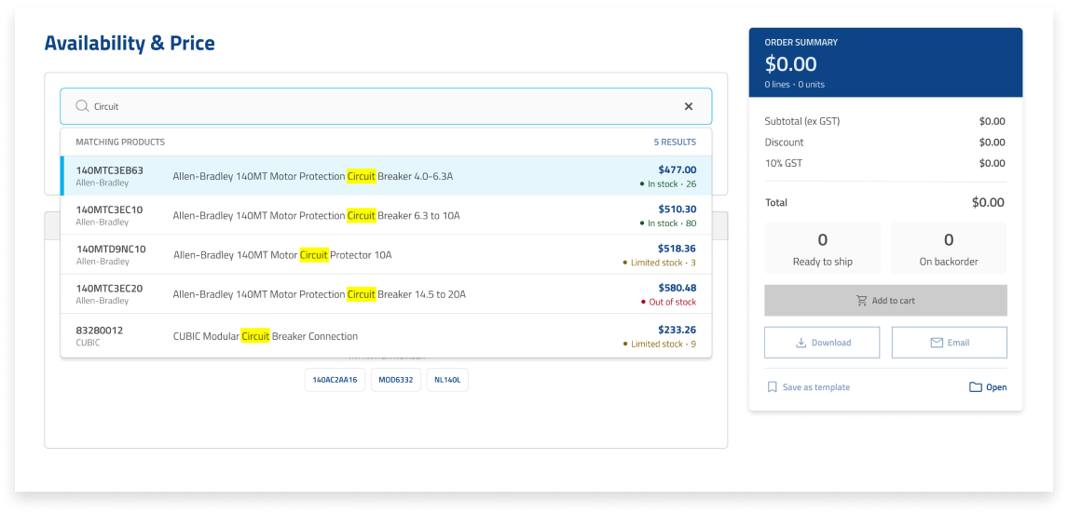This screenshot has height=514, width=1068.
Task: Clear the search with the X icon
Action: (688, 106)
